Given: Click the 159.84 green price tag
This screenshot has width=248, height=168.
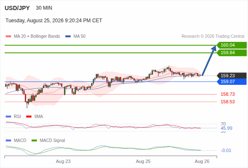Looking at the screenshot, I should pyautogui.click(x=232, y=53).
